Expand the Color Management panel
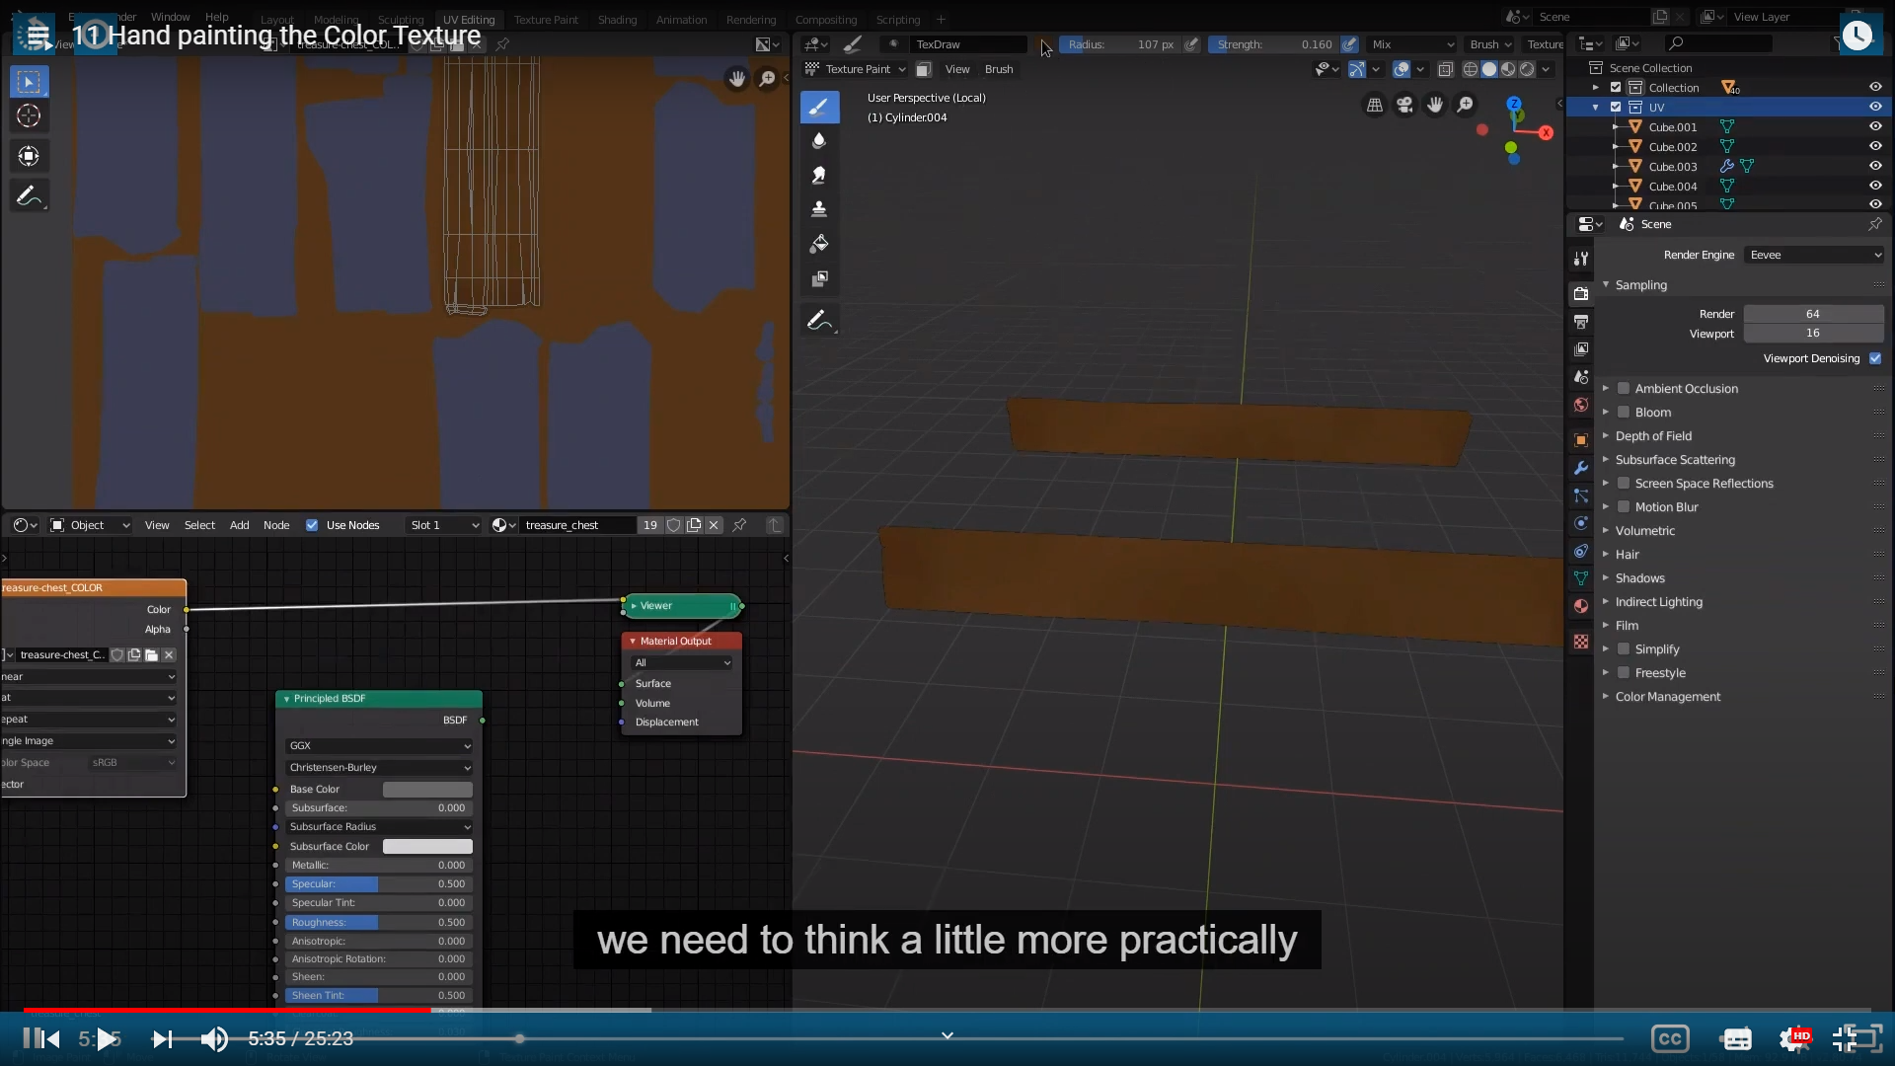Viewport: 1895px width, 1066px height. (x=1667, y=697)
